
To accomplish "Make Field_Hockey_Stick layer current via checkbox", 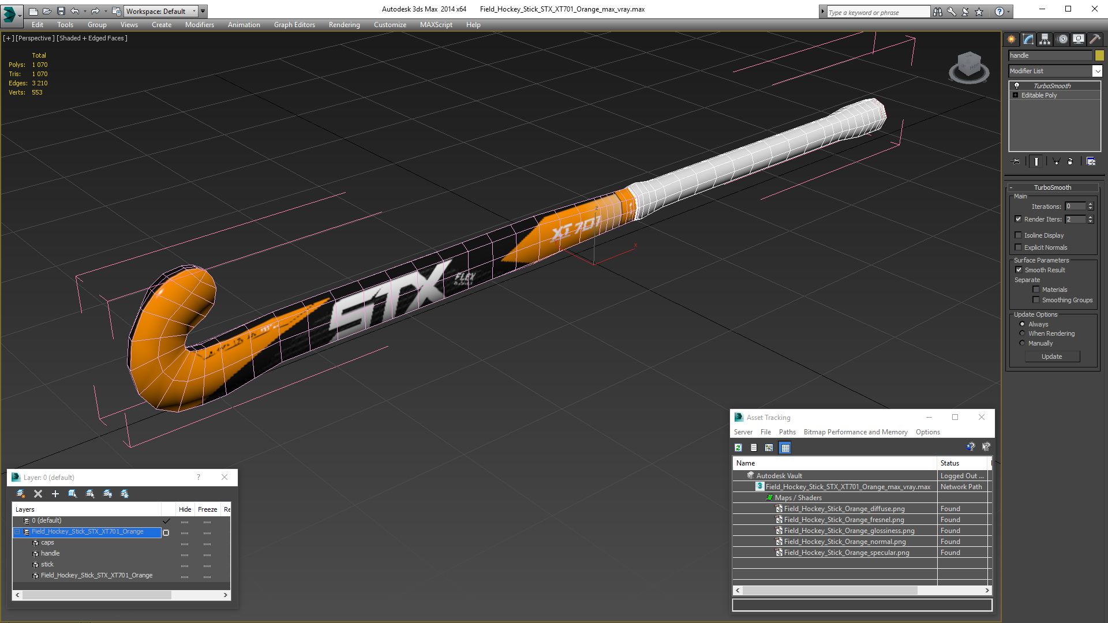I will [166, 532].
